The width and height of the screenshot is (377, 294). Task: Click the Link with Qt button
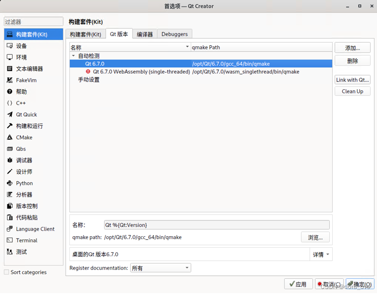[352, 80]
